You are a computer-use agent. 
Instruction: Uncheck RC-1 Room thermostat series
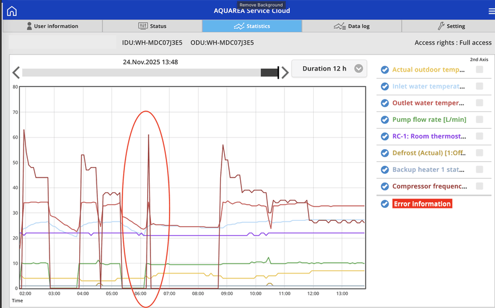pos(384,136)
